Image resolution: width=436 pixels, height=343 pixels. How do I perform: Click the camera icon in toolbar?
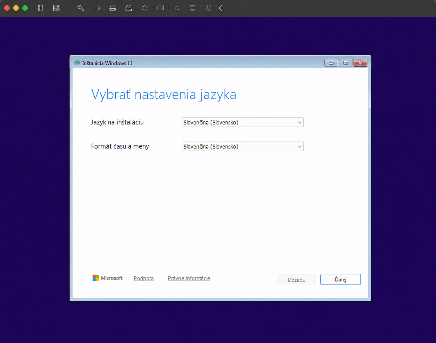point(161,8)
